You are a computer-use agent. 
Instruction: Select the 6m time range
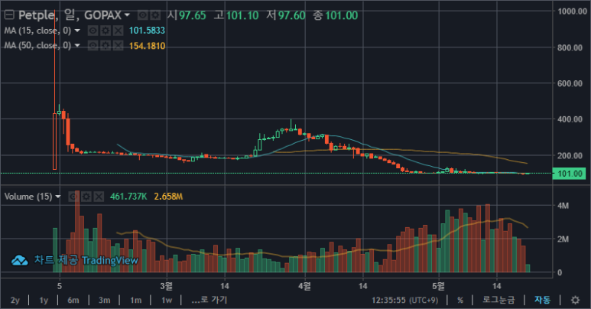tap(73, 301)
